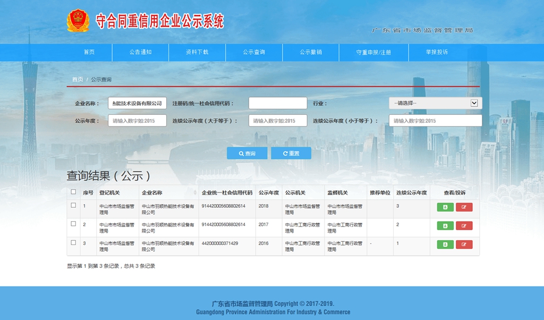Screen dimensions: 544x320
Task: Switch to the 公示查询 navigation tab
Action: coord(254,53)
